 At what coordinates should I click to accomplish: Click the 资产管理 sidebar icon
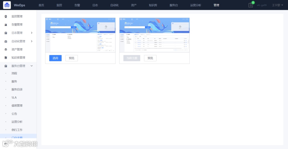pyautogui.click(x=6, y=50)
